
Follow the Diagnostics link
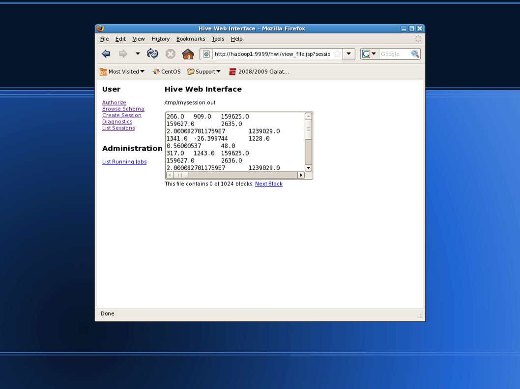(x=117, y=122)
